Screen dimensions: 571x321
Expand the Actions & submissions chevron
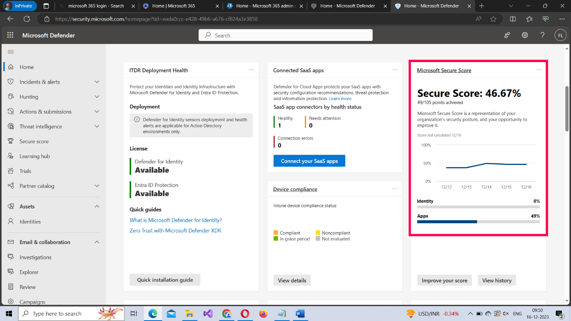(x=97, y=111)
